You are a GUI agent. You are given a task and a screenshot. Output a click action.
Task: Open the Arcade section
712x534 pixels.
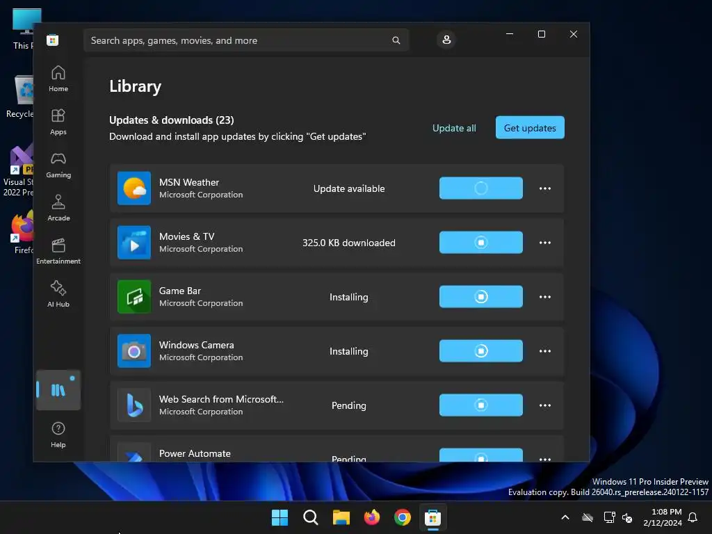(58, 209)
